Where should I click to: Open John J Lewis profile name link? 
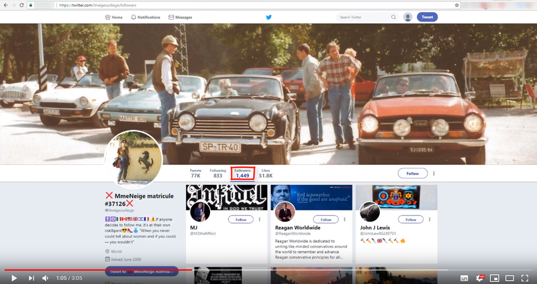point(375,228)
